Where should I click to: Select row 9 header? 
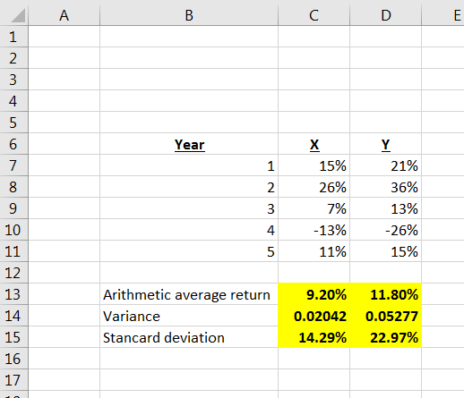(x=13, y=208)
